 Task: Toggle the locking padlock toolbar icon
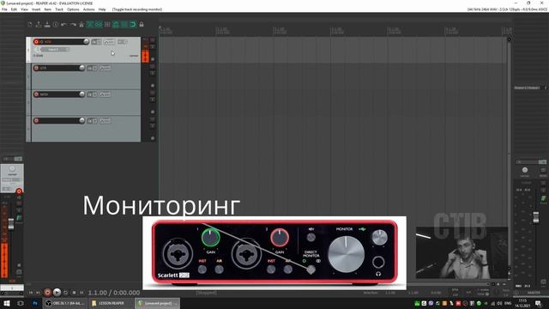point(142,25)
